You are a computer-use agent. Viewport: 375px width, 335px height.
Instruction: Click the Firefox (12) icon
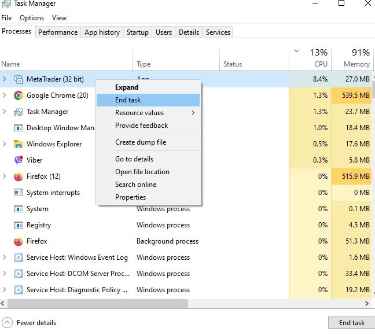pyautogui.click(x=19, y=176)
